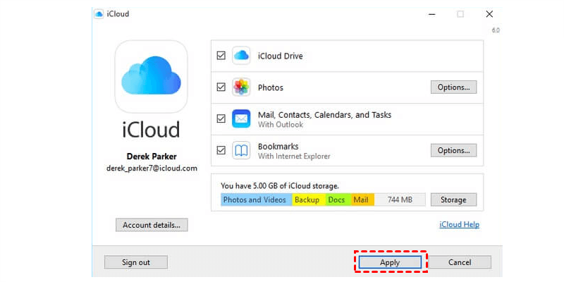Click 'Mail, Contacts, Calendars, and Tasks' text
564x282 pixels.
324,115
